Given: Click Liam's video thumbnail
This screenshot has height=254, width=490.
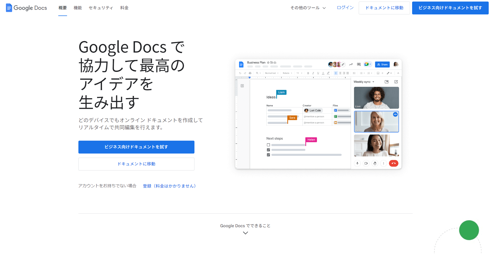Looking at the screenshot, I should 377,98.
